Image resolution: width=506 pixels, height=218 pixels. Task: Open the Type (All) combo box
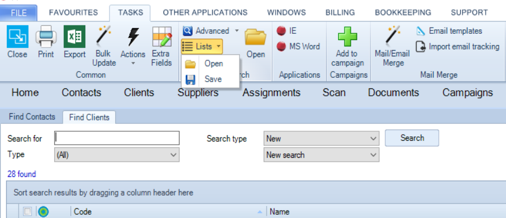coord(117,155)
